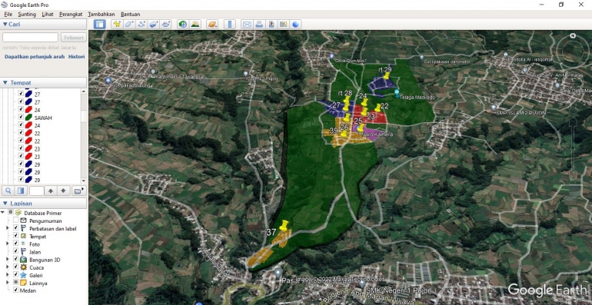Click the print icon in the toolbar
Viewport: 592px width, 305px height.
point(259,25)
